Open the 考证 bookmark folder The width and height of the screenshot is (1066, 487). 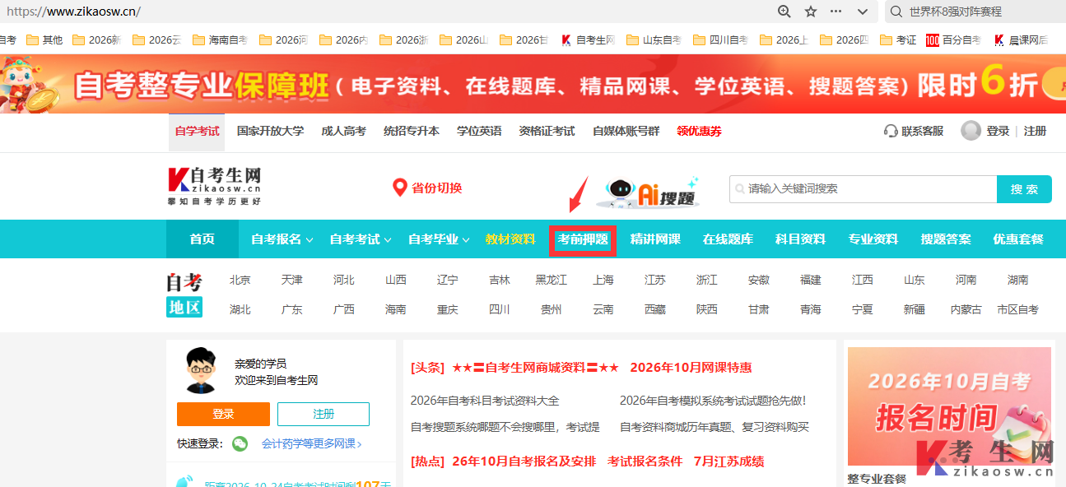(898, 39)
